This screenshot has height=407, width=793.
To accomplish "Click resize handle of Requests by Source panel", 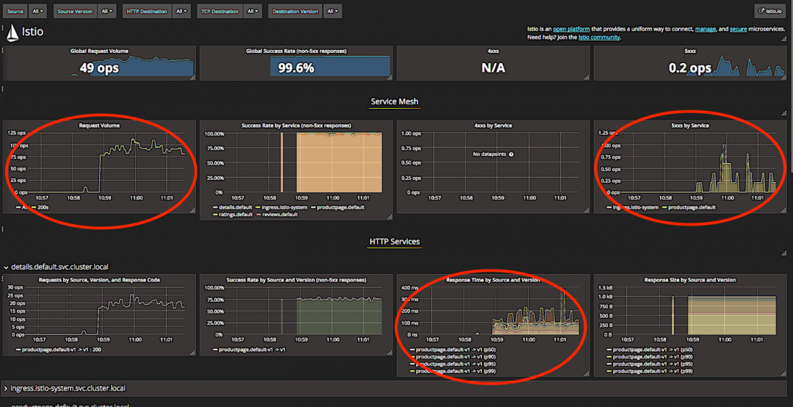I will pos(192,353).
